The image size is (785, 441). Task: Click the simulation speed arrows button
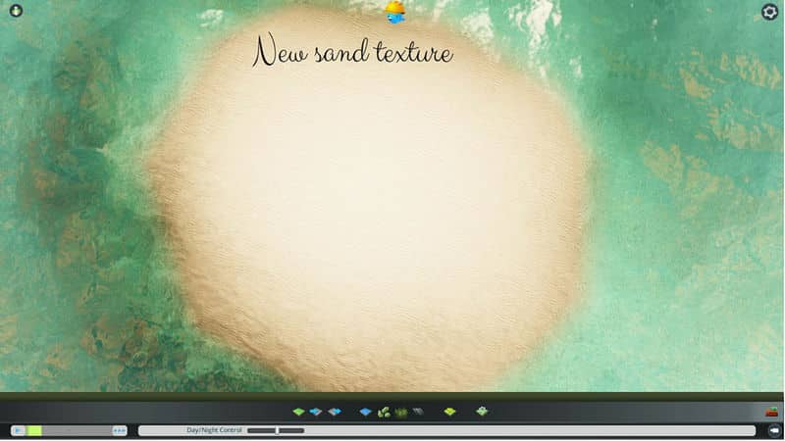(120, 430)
